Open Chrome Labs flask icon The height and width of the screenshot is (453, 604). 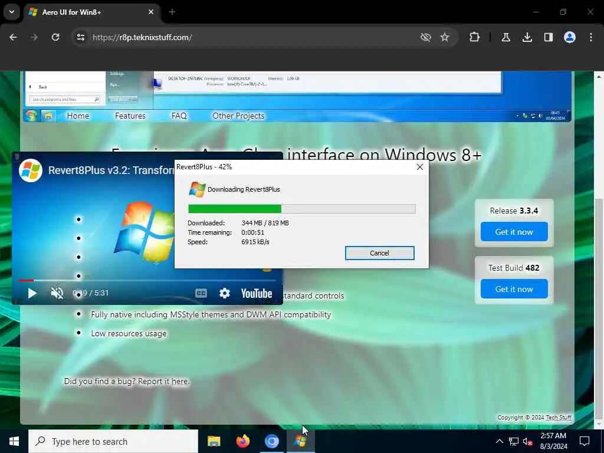pyautogui.click(x=506, y=37)
